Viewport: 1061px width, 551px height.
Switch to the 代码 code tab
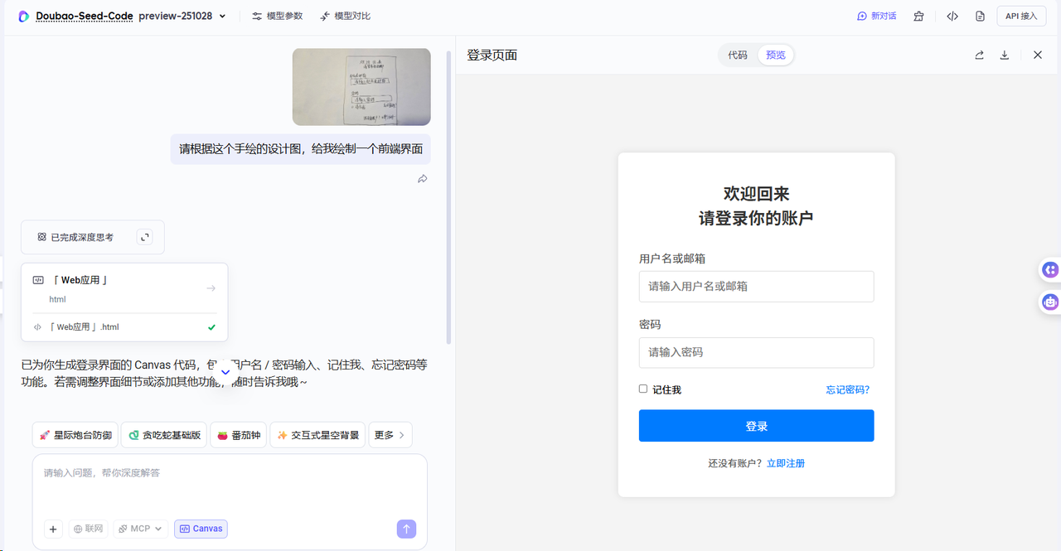pos(738,55)
